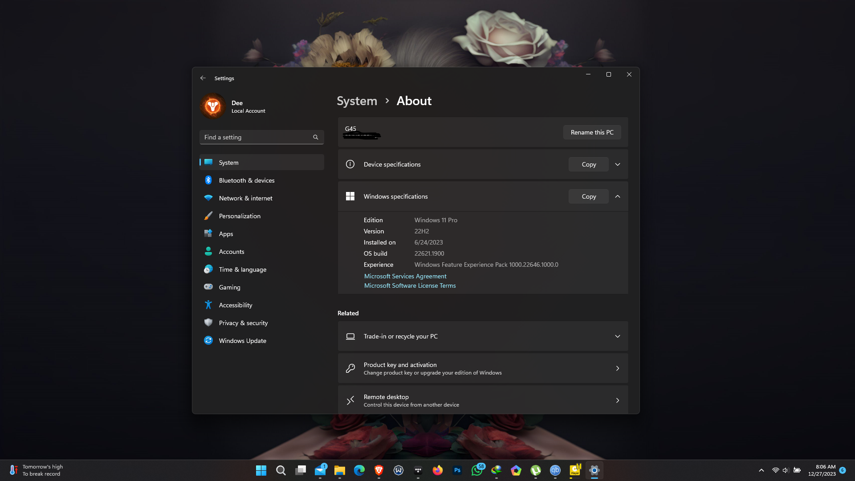This screenshot has width=855, height=481.
Task: Click the volume speaker tray icon
Action: [786, 470]
